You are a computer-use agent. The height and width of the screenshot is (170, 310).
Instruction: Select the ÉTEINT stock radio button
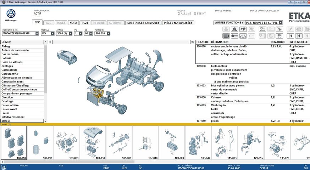pos(195,14)
